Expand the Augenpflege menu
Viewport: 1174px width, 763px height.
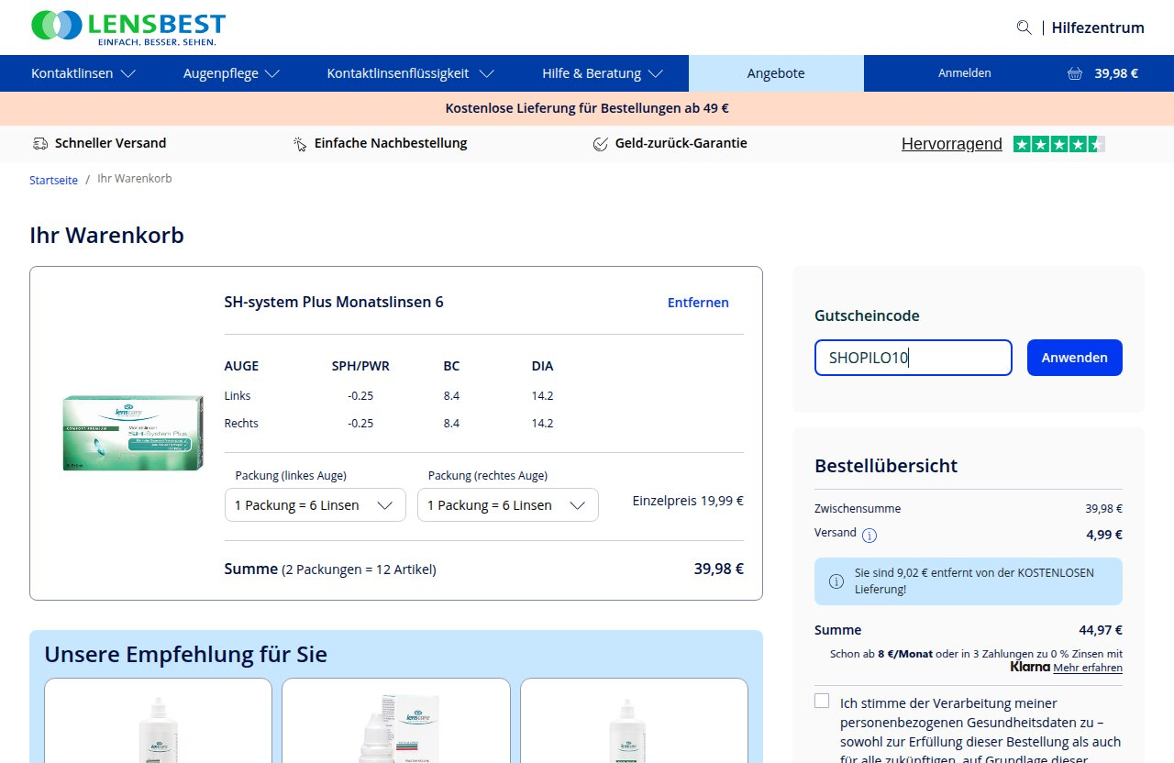231,73
